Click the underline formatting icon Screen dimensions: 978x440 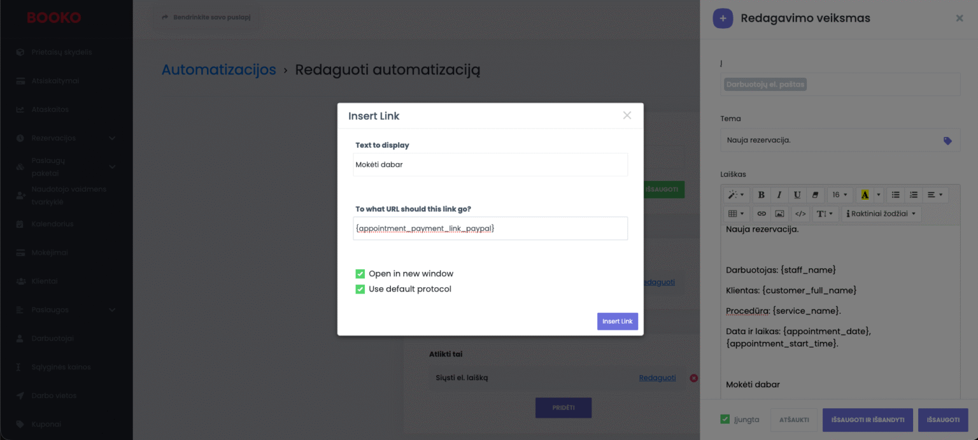(797, 195)
